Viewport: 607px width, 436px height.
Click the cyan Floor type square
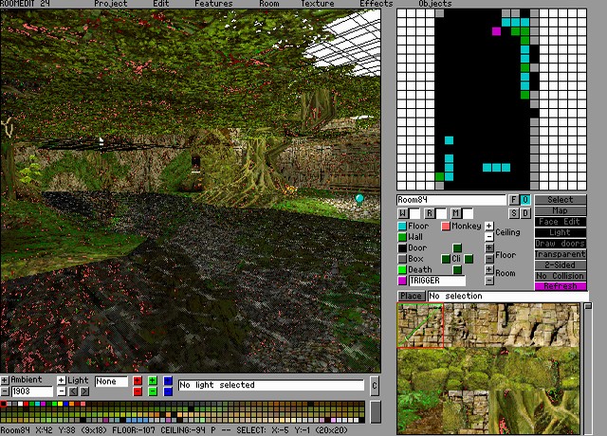click(402, 227)
